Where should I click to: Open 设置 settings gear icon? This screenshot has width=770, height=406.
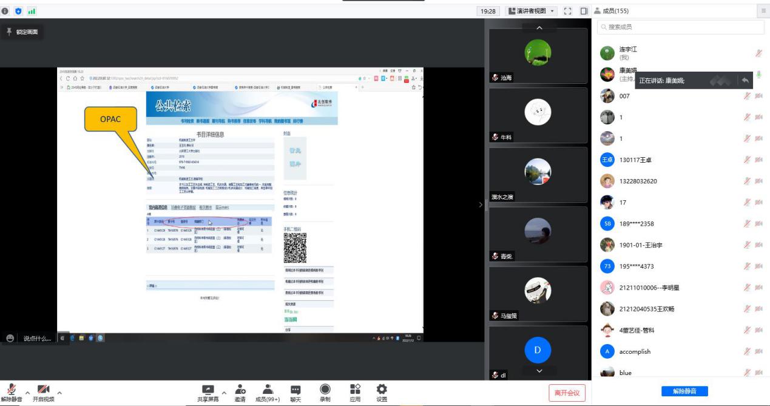[382, 390]
